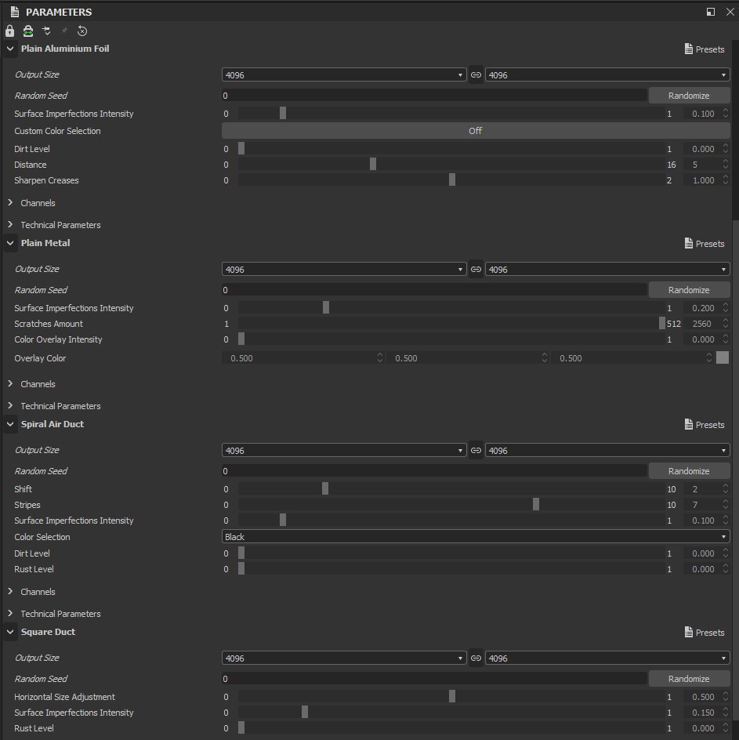This screenshot has height=740, width=739.
Task: Open Plain Metal output height dropdown
Action: 607,270
